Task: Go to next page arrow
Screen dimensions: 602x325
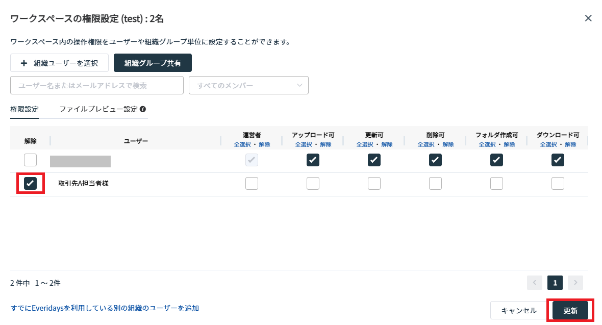Action: [x=575, y=283]
